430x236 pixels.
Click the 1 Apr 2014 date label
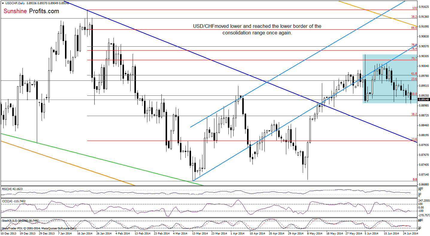pyautogui.click(x=237, y=233)
